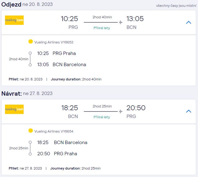Click the outbound 'Přímé lety' label
198x177 pixels.
102,28
